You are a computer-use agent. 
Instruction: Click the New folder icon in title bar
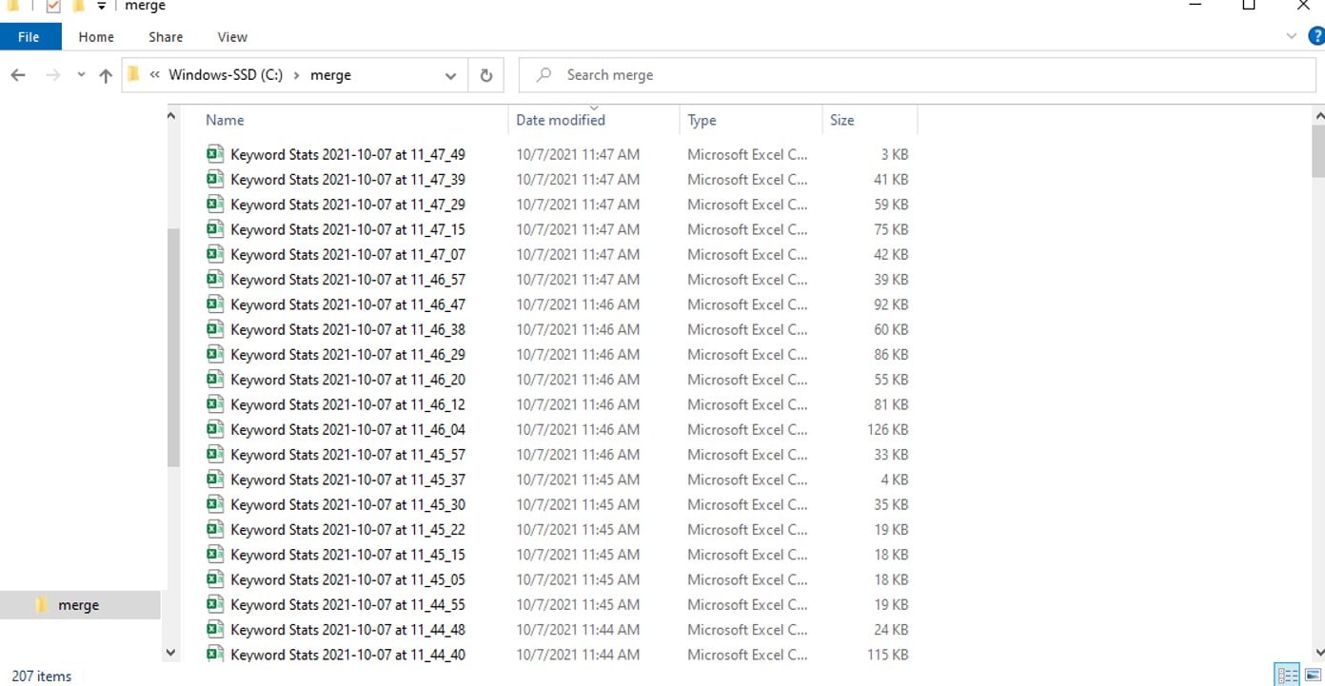80,6
